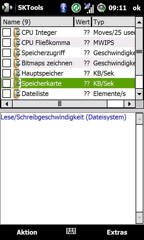
Task: Enable the Hauptspeicher checkbox
Action: [7, 73]
